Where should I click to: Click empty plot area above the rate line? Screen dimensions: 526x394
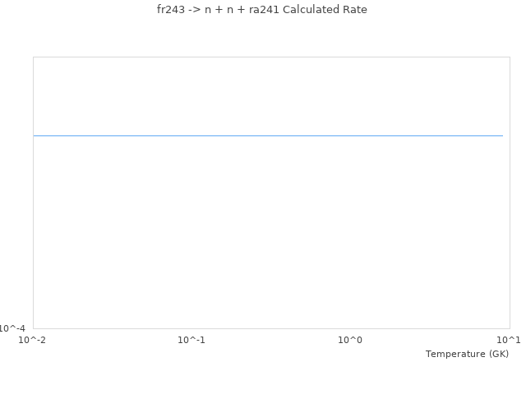[268, 94]
